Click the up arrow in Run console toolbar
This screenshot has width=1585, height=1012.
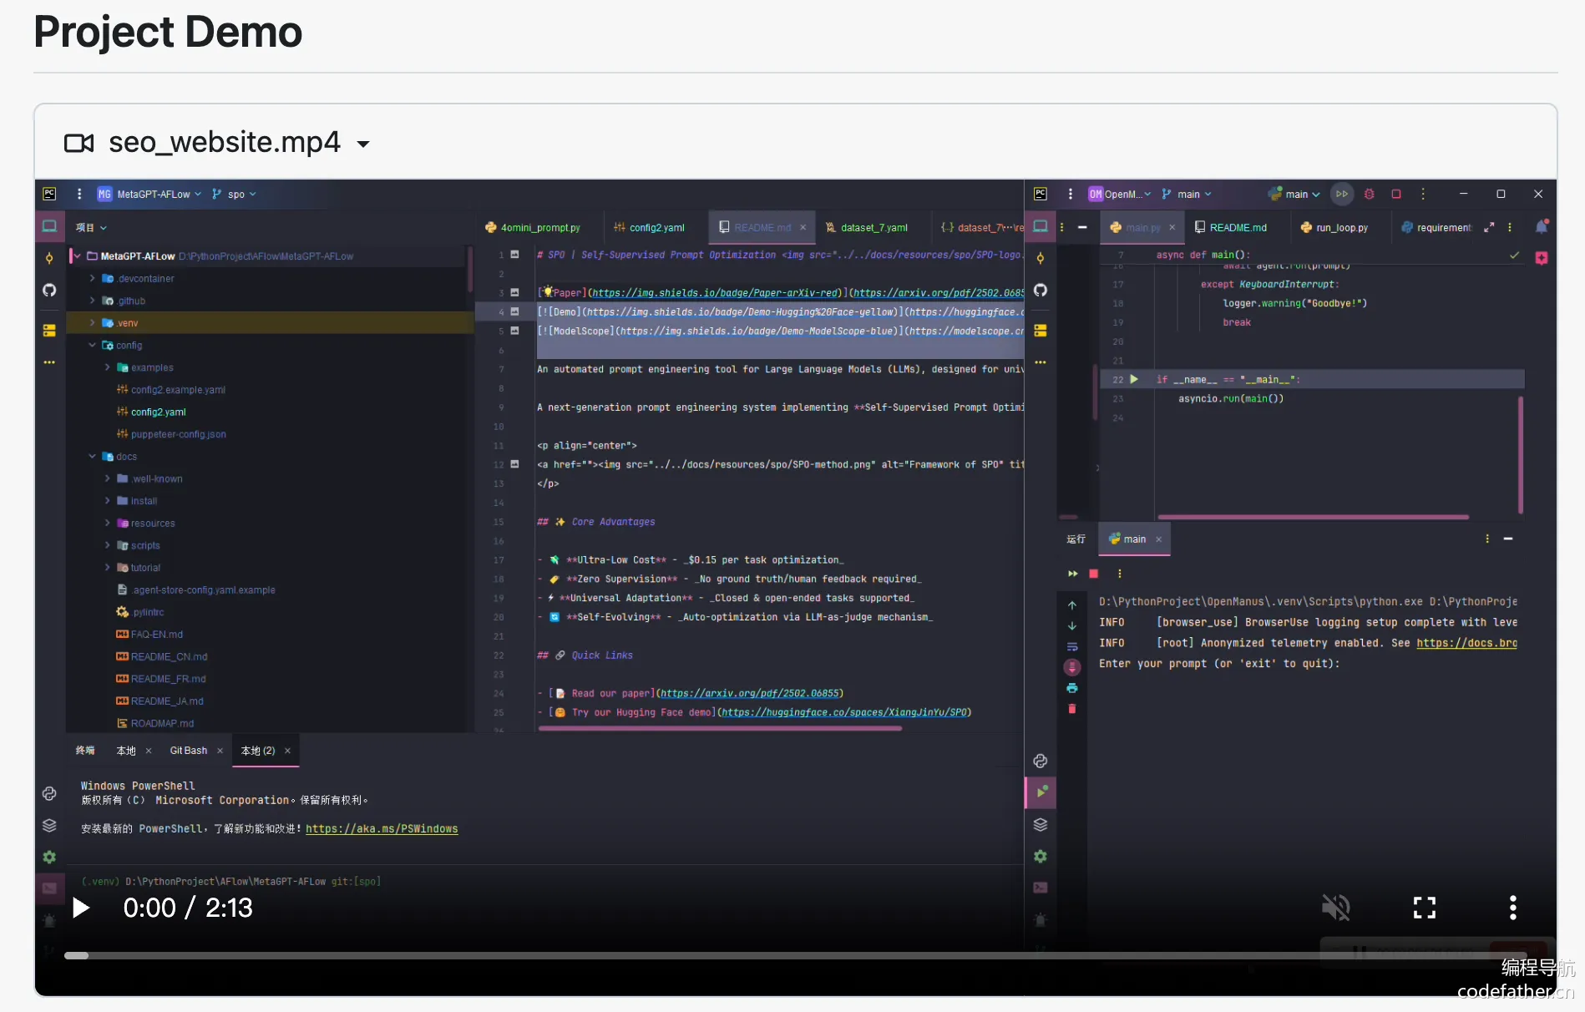pyautogui.click(x=1072, y=605)
